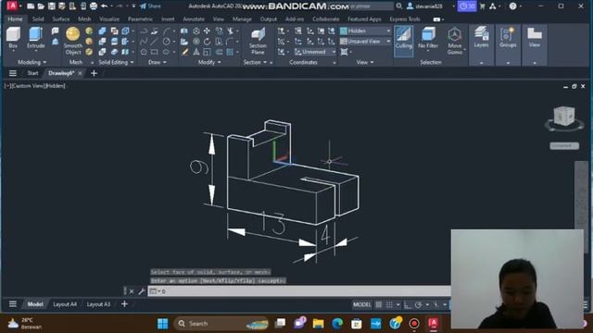Expand the Modify panel

click(209, 62)
